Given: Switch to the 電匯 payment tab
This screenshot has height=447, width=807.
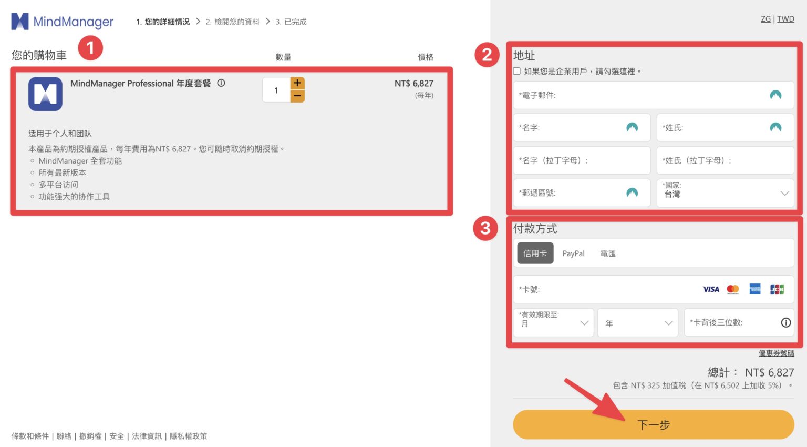Looking at the screenshot, I should tap(607, 253).
